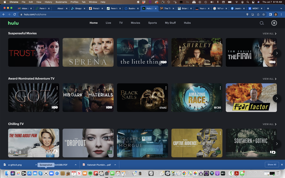This screenshot has width=285, height=178.
Task: Go to Sports section
Action: pyautogui.click(x=152, y=23)
